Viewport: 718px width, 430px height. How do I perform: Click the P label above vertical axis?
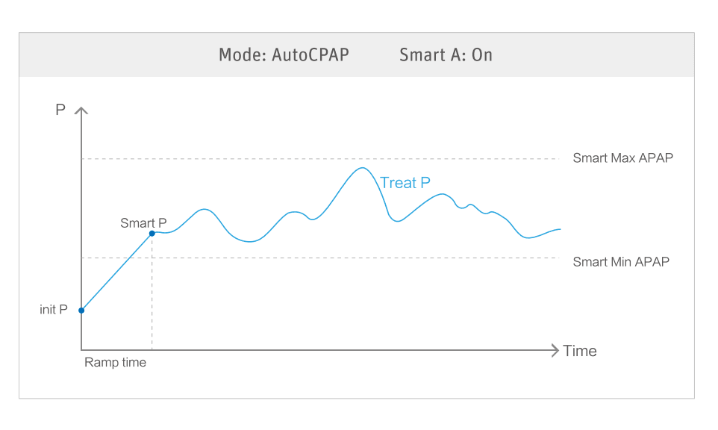(60, 110)
